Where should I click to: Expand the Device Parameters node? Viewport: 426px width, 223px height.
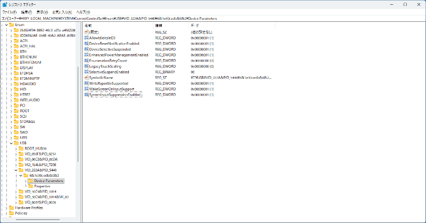pyautogui.click(x=26, y=181)
